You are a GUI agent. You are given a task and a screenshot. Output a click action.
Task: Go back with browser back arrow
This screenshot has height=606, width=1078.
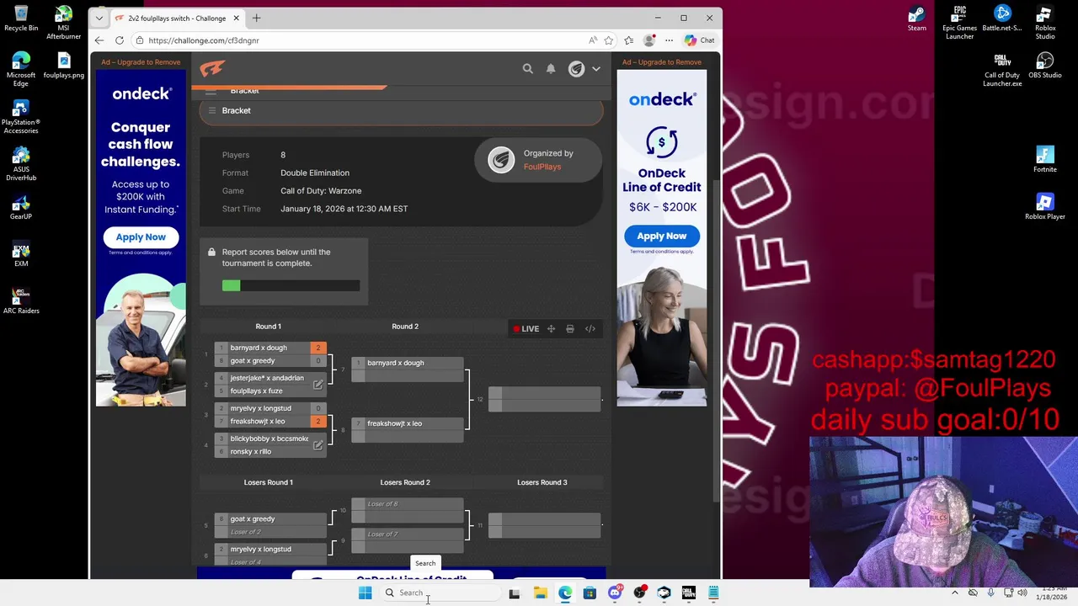(x=99, y=40)
